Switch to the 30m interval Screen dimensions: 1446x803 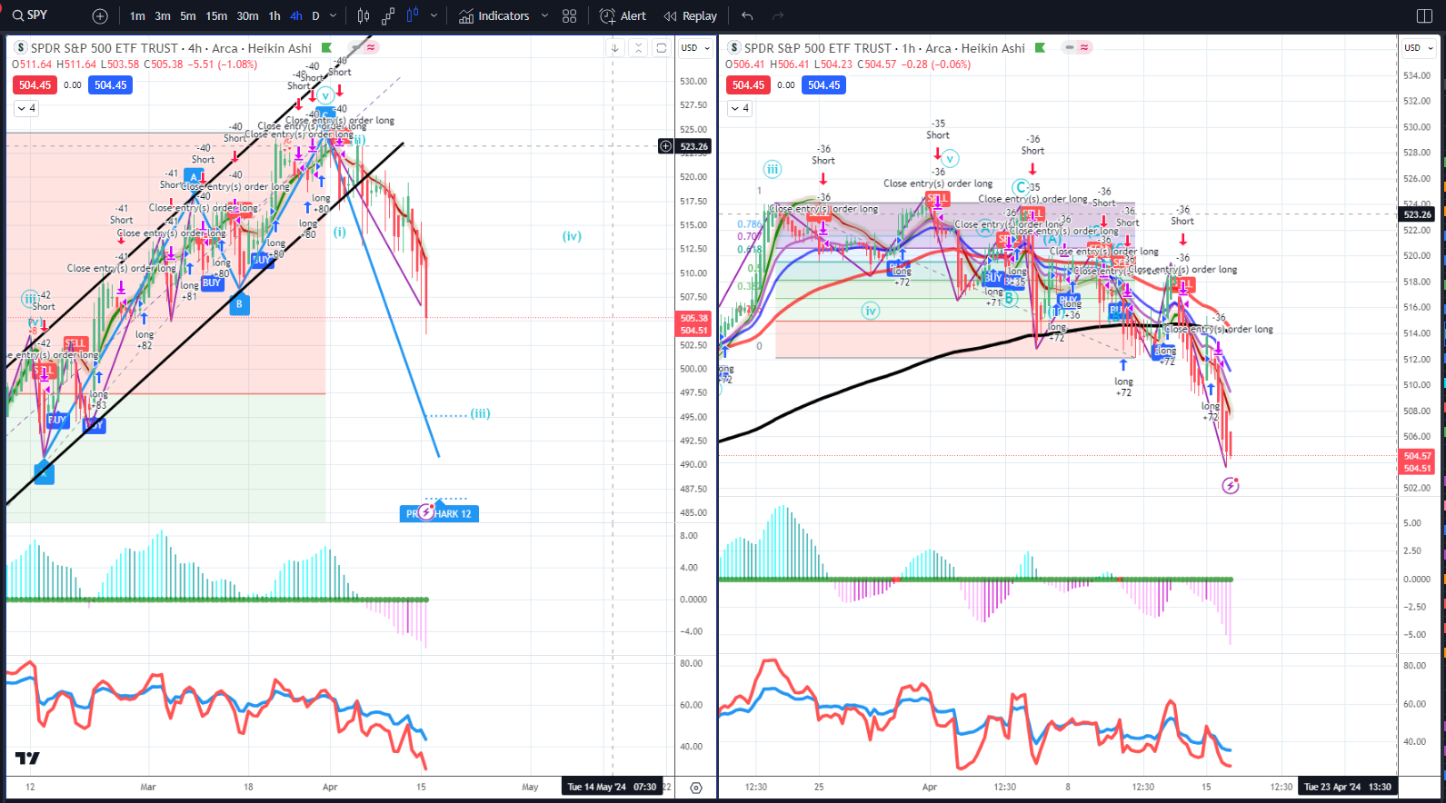pyautogui.click(x=247, y=15)
